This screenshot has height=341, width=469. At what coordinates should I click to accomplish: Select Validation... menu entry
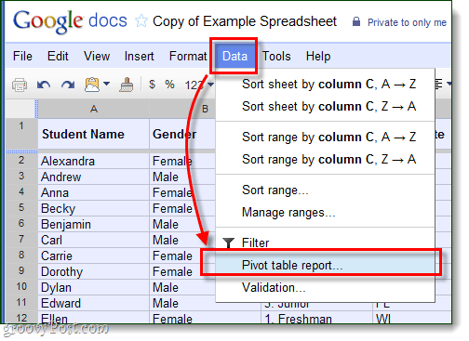coord(326,287)
